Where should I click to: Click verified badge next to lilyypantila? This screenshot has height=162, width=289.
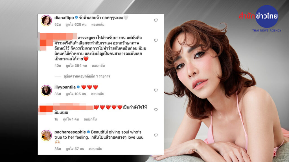click(x=78, y=87)
